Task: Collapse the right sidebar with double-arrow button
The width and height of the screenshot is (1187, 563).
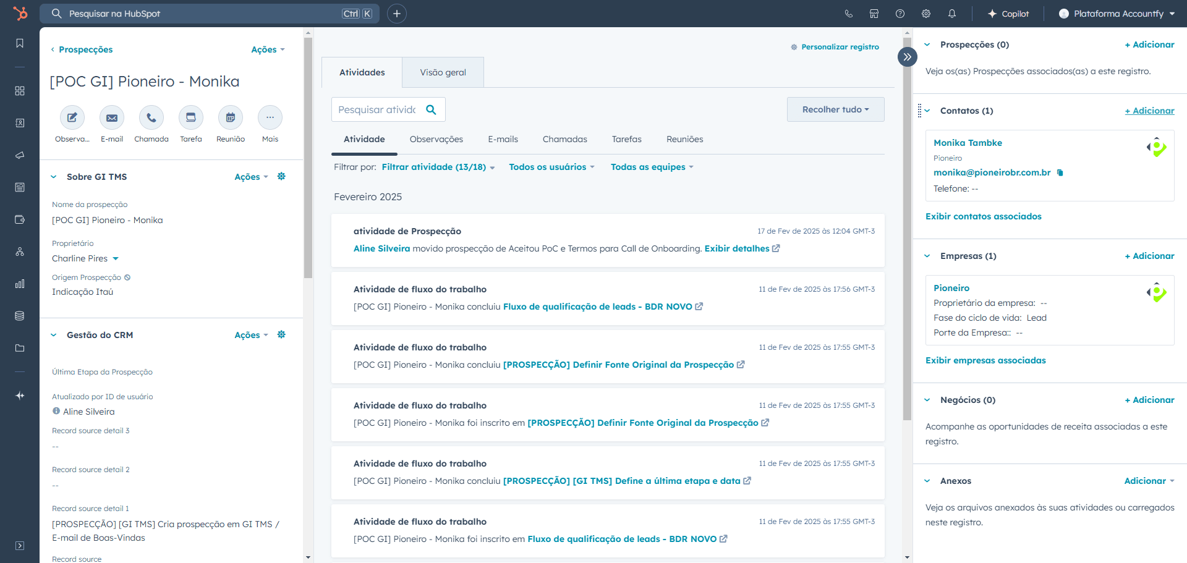Action: point(907,57)
